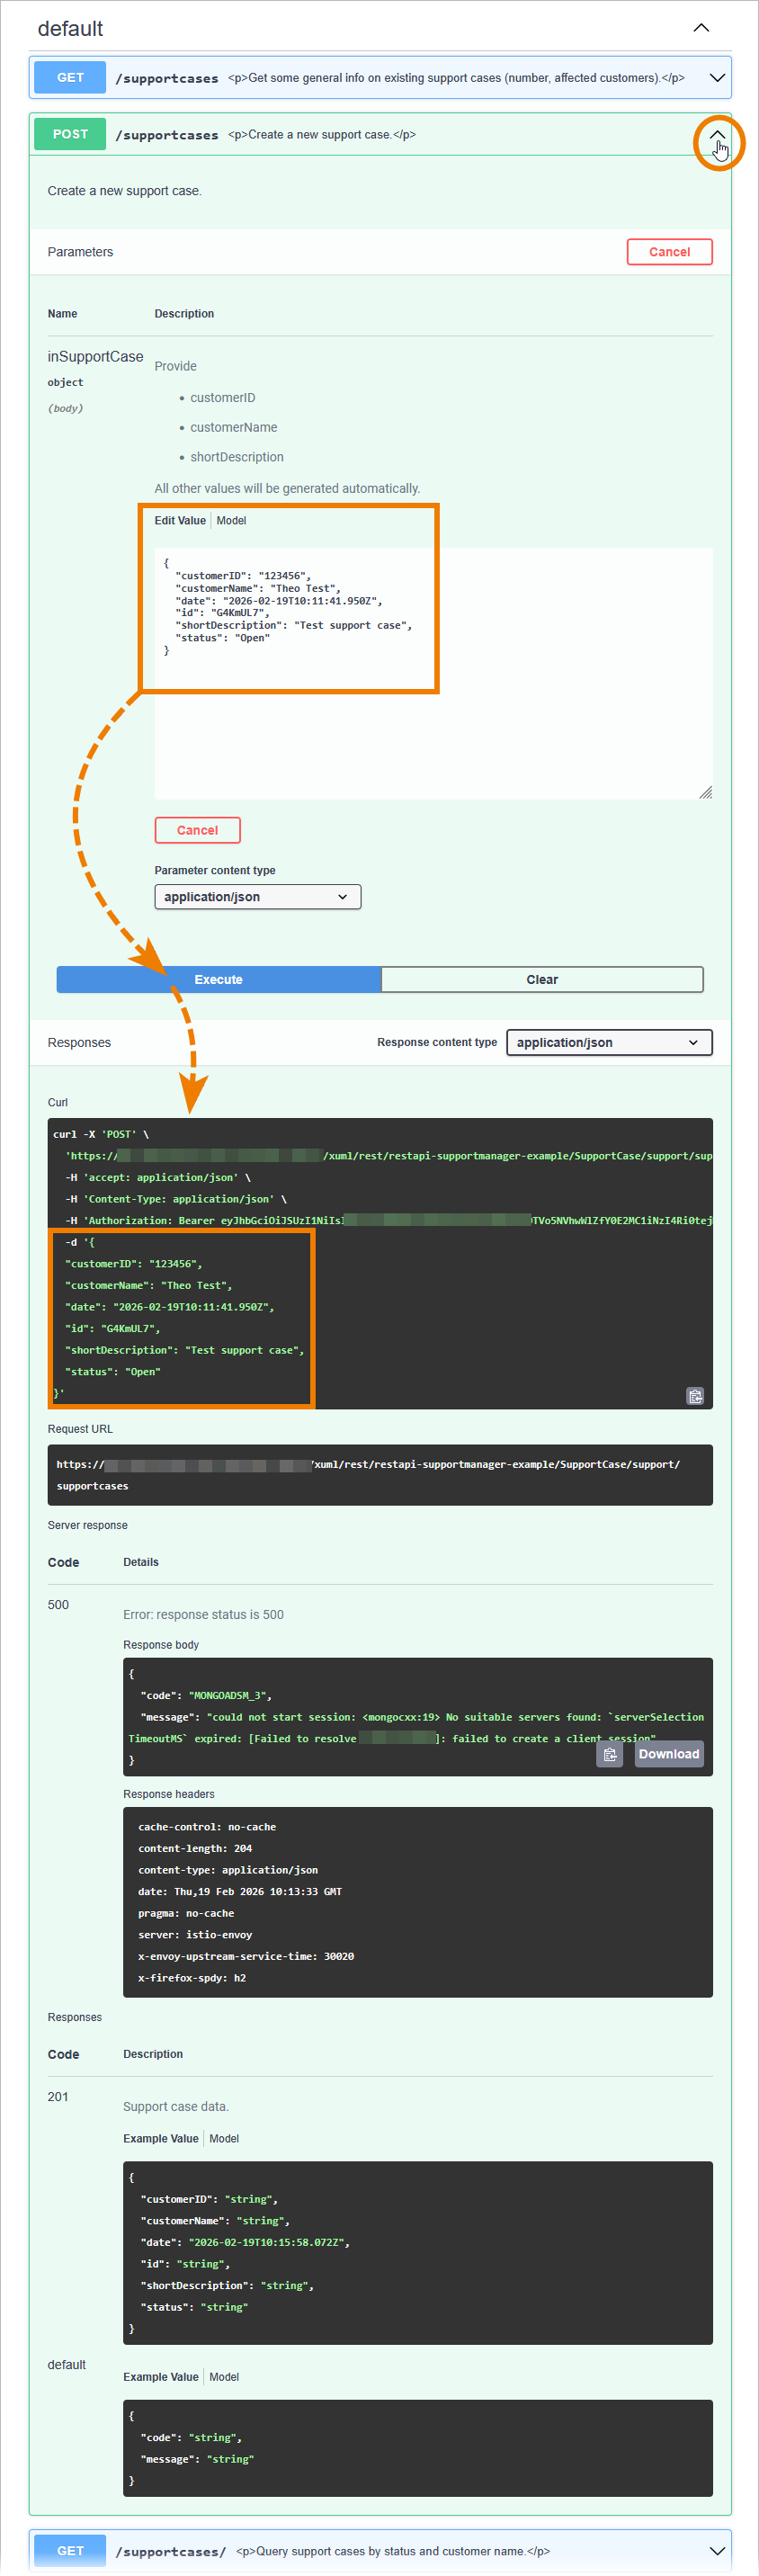The height and width of the screenshot is (2576, 759).
Task: Open the Response content type dropdown
Action: (608, 1042)
